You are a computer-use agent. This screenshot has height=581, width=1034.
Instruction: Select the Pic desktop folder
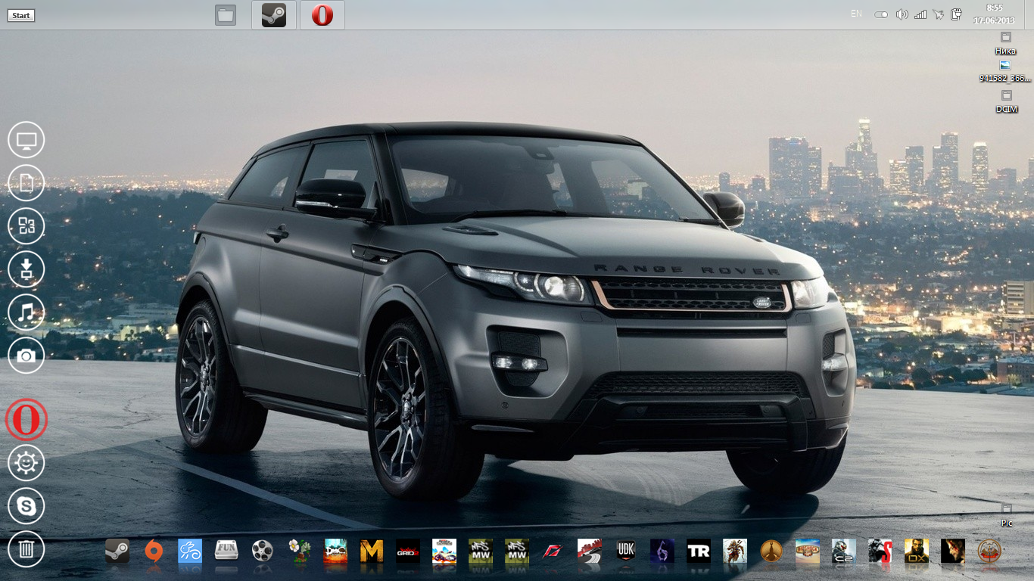1006,514
